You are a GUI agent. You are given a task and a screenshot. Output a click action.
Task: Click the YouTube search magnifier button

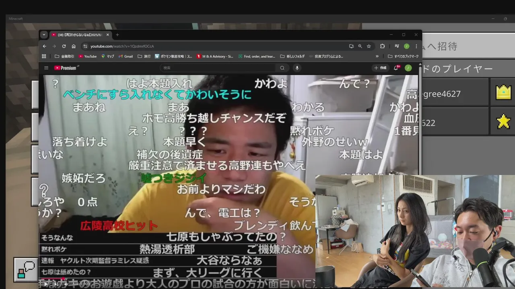(282, 68)
